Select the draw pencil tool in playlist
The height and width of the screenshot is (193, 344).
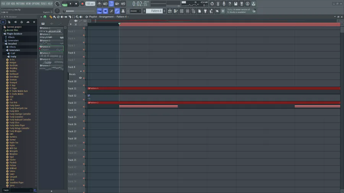point(51,17)
